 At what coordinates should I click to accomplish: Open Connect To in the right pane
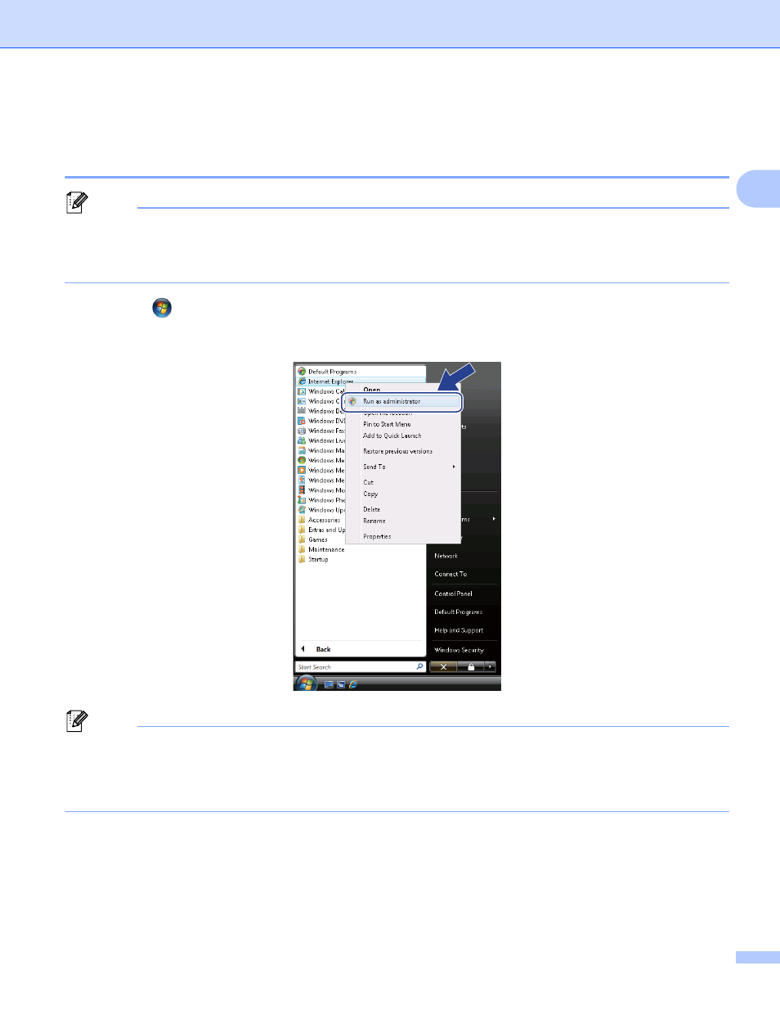[x=451, y=574]
